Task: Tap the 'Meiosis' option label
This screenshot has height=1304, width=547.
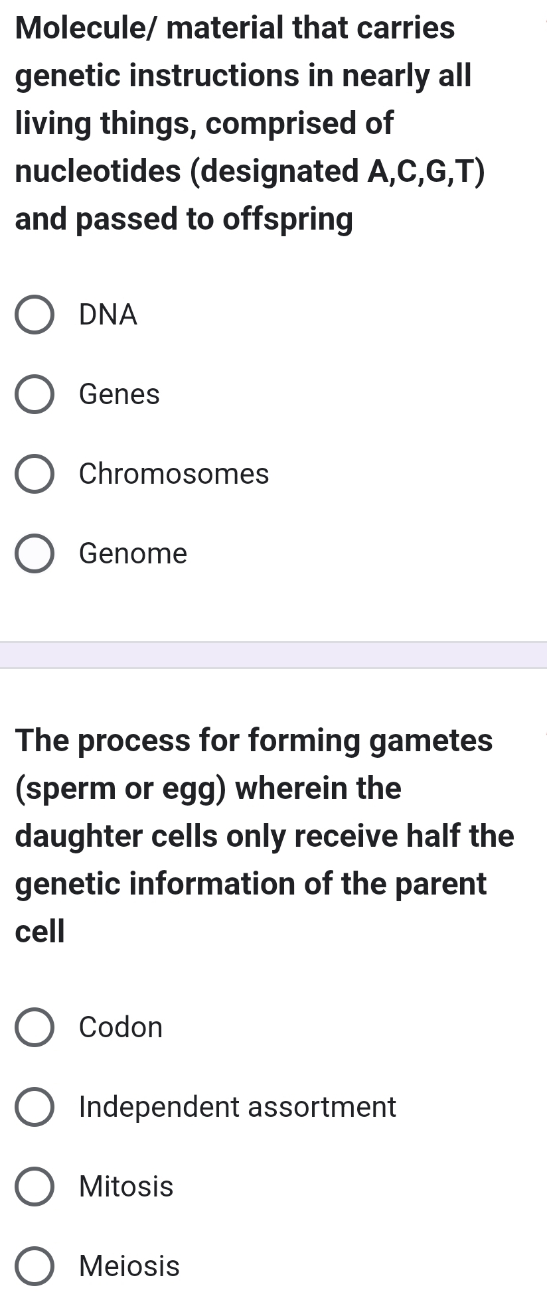Action: click(129, 1266)
